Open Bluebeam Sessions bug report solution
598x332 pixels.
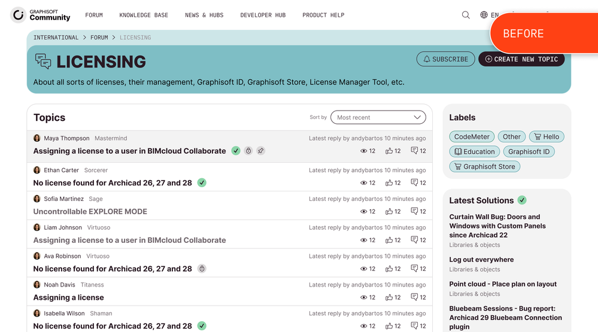click(x=505, y=318)
